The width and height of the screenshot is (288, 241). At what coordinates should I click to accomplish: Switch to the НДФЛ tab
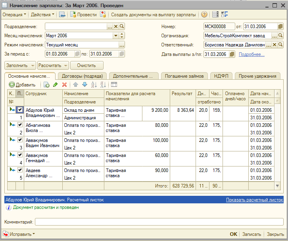click(221, 76)
